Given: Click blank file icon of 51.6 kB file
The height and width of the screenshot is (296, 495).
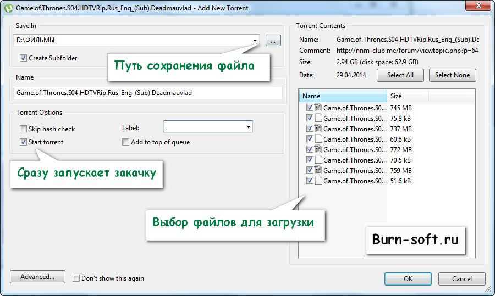Looking at the screenshot, I should click(x=318, y=181).
